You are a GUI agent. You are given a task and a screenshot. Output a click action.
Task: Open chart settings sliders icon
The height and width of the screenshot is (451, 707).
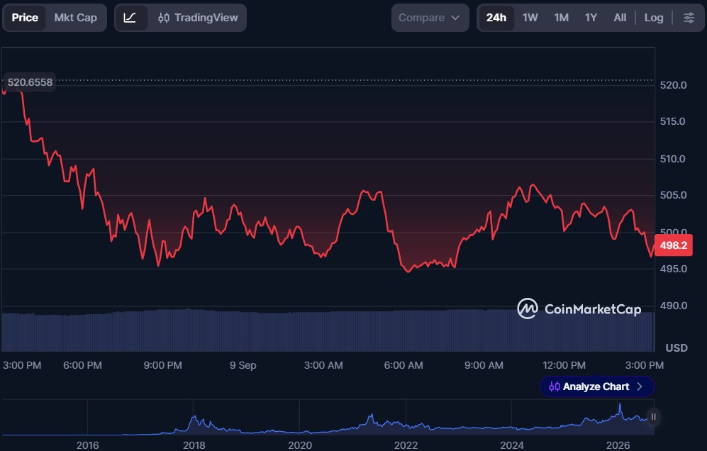point(689,18)
